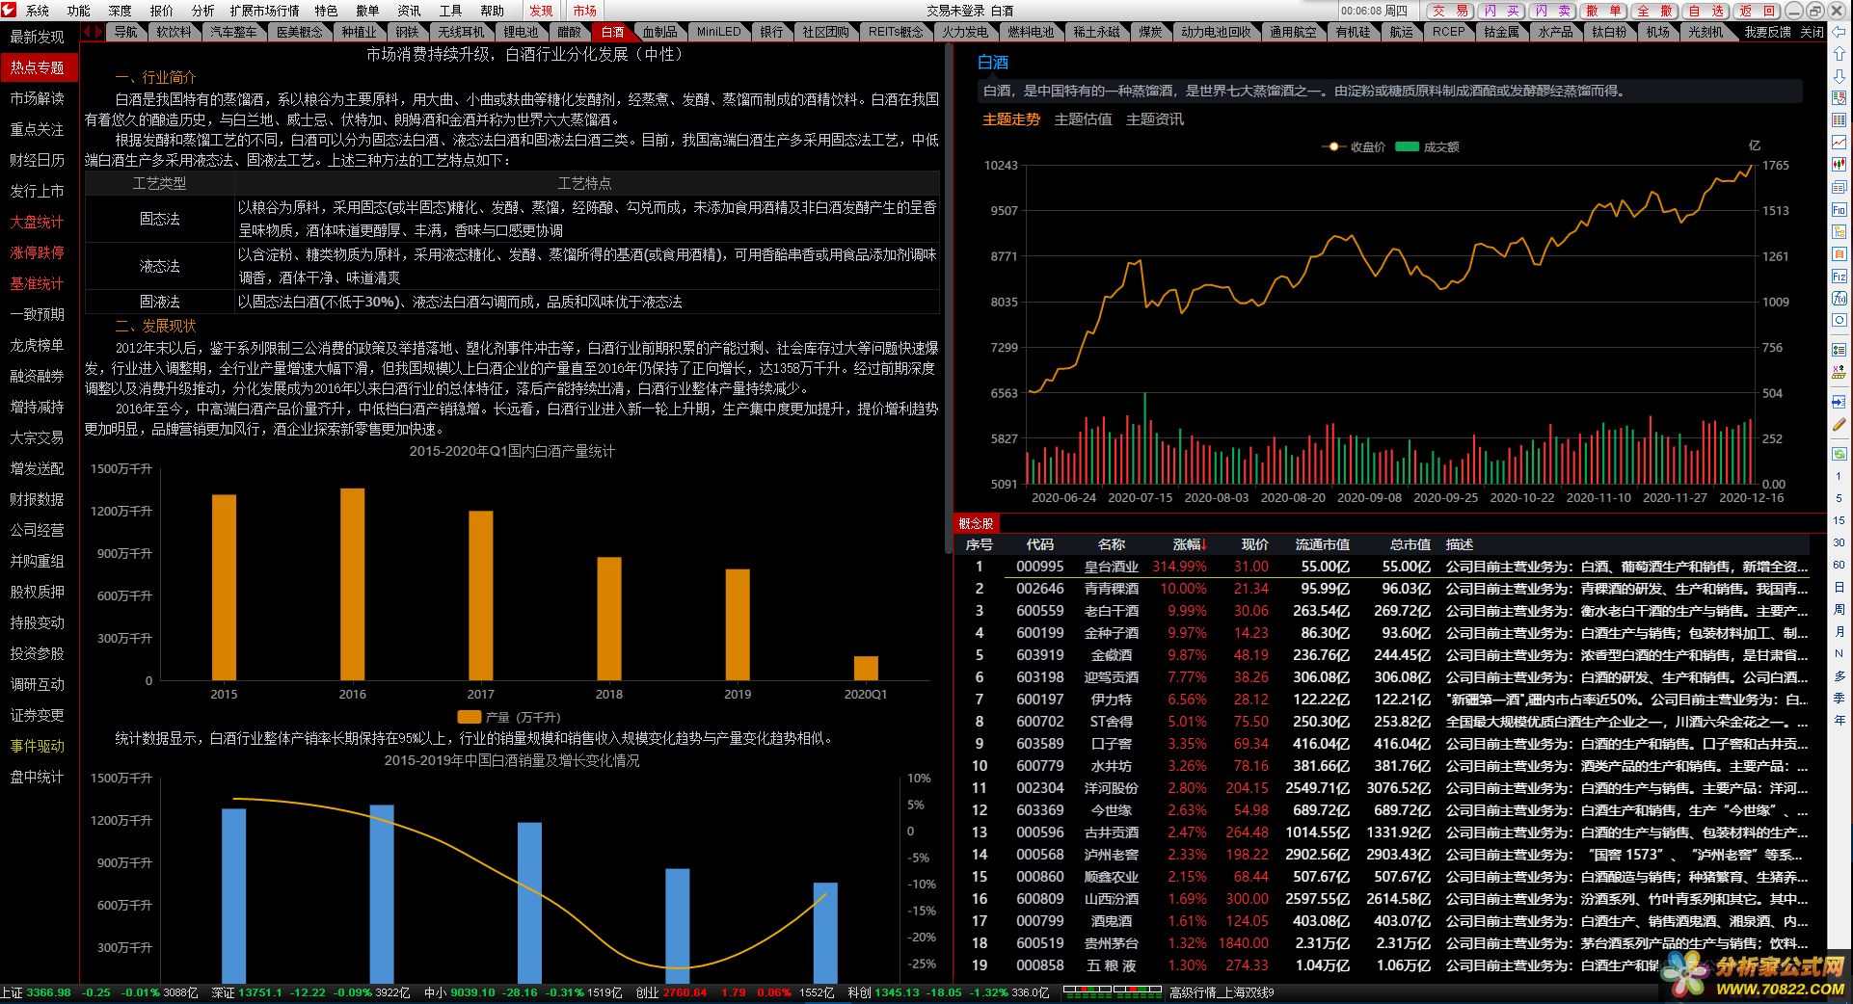Click the 自选 button at top
The width and height of the screenshot is (1853, 1004).
pos(1705,11)
